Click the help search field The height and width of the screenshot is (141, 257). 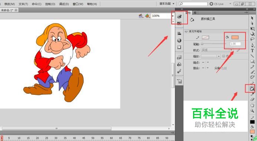tap(193, 4)
